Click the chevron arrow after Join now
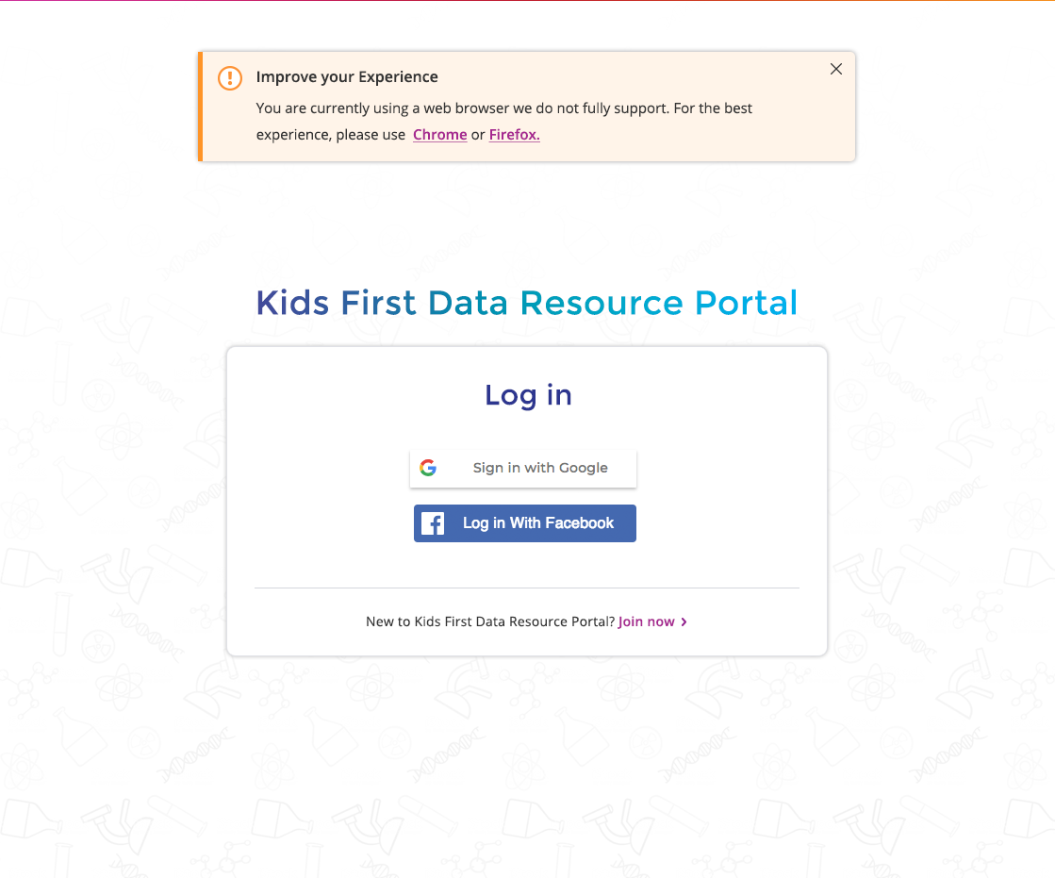Image resolution: width=1055 pixels, height=878 pixels. click(685, 621)
